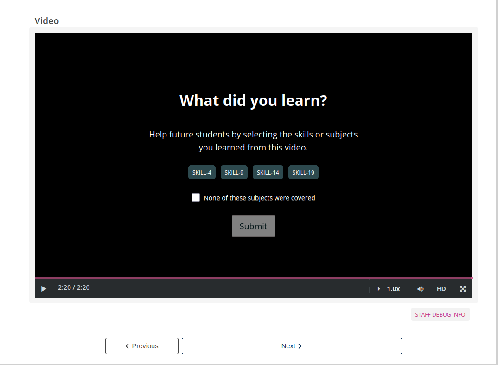Select the SKILL-4 tag
Screen dimensions: 498x365
202,172
